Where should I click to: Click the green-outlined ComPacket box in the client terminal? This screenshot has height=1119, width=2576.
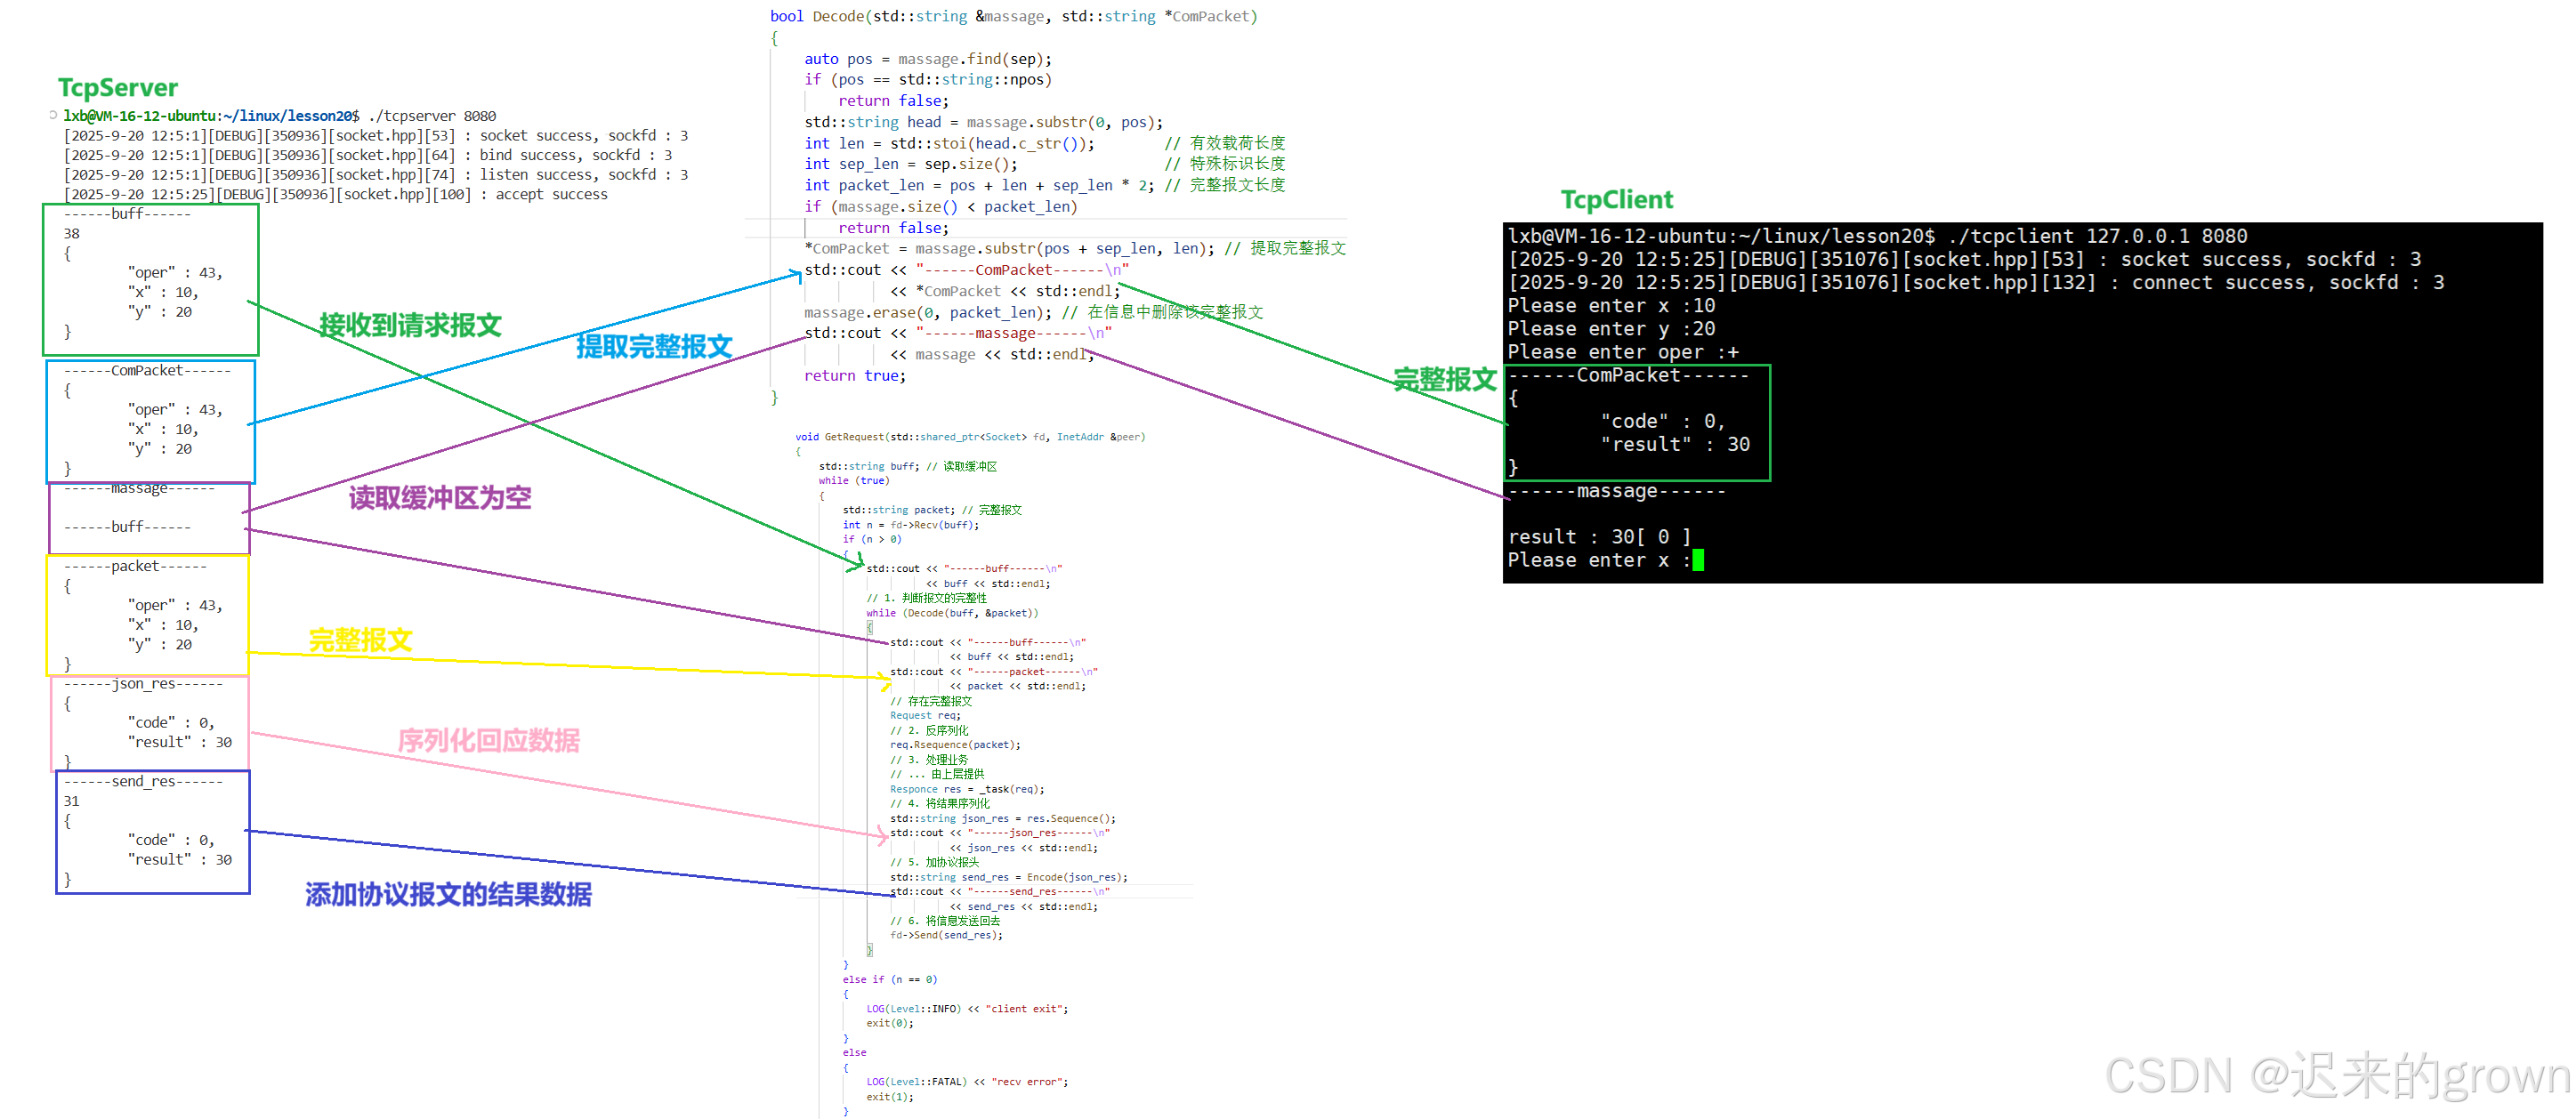[x=1637, y=422]
